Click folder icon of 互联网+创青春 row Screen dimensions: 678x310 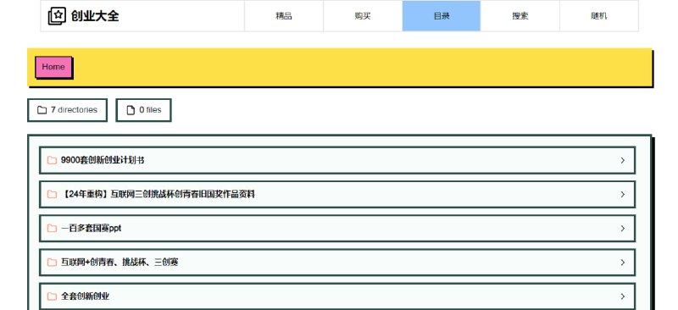[x=52, y=263]
